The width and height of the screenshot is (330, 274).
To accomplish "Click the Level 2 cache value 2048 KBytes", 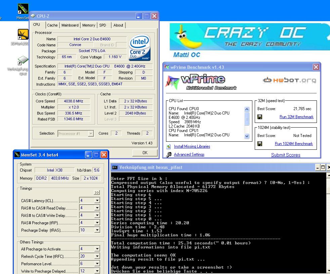I will click(135, 113).
